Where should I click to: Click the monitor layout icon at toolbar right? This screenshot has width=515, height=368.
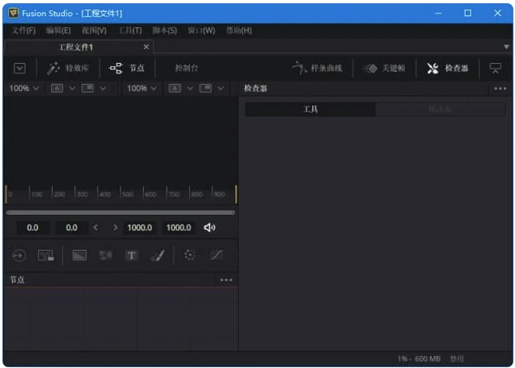495,69
